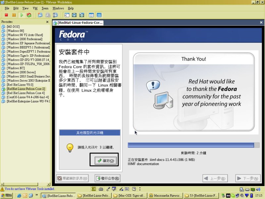Select [Windows 2000 Professional] favorite
265x199 pixels.
tap(24, 39)
